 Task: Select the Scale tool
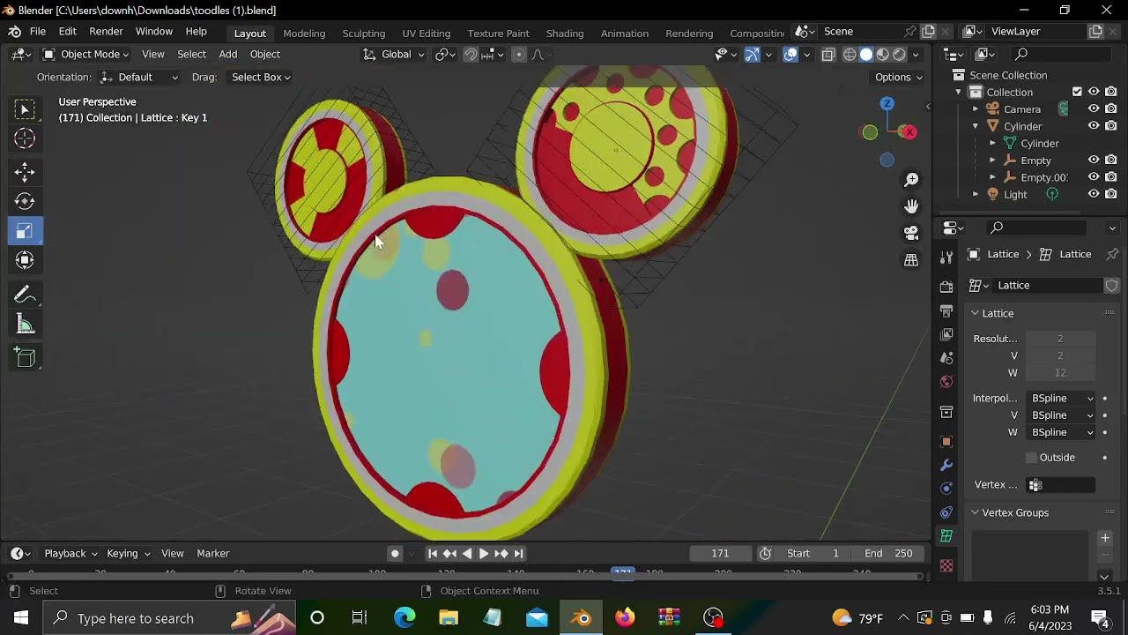(x=25, y=231)
